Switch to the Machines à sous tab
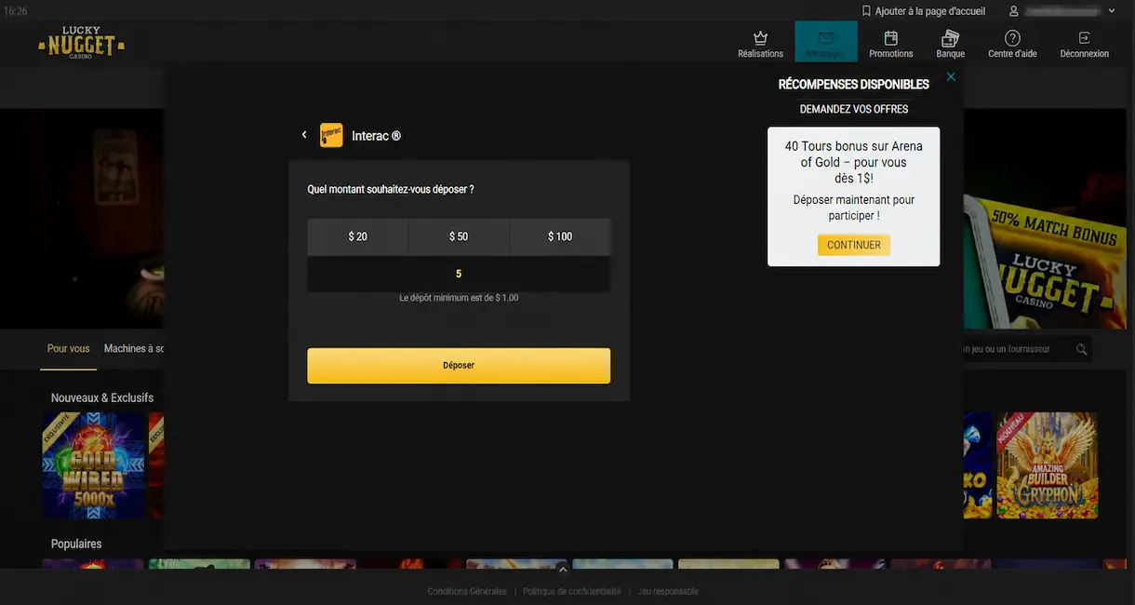The height and width of the screenshot is (605, 1135). (134, 348)
